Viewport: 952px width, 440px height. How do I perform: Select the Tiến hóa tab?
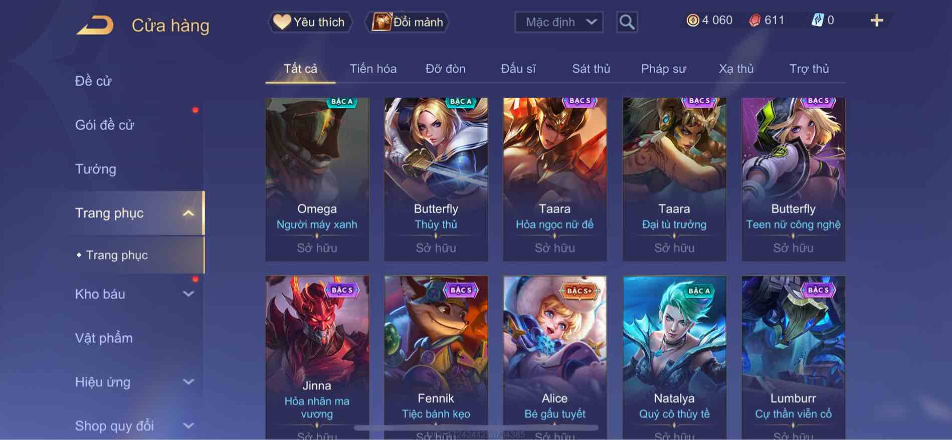[x=373, y=69]
